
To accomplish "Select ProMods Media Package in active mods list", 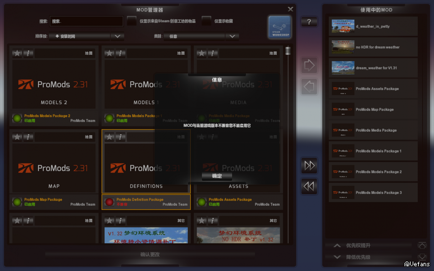I will pos(373,130).
